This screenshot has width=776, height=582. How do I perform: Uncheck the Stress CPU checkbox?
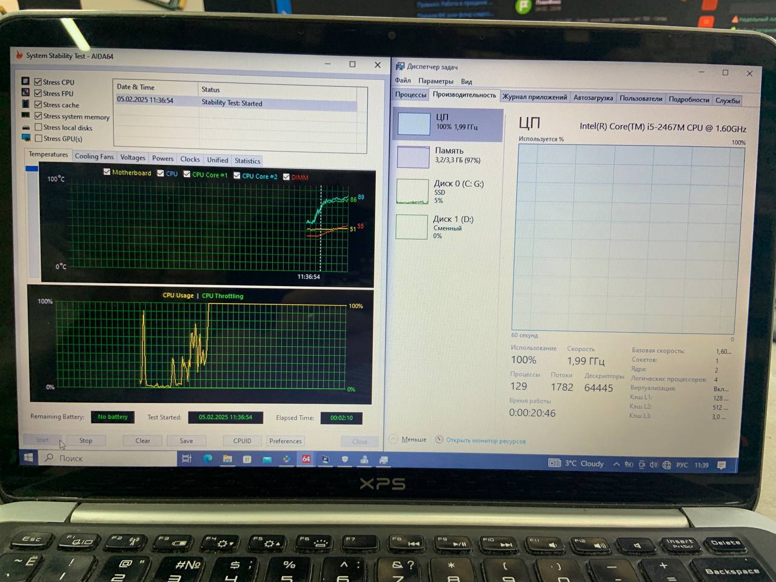pos(38,82)
